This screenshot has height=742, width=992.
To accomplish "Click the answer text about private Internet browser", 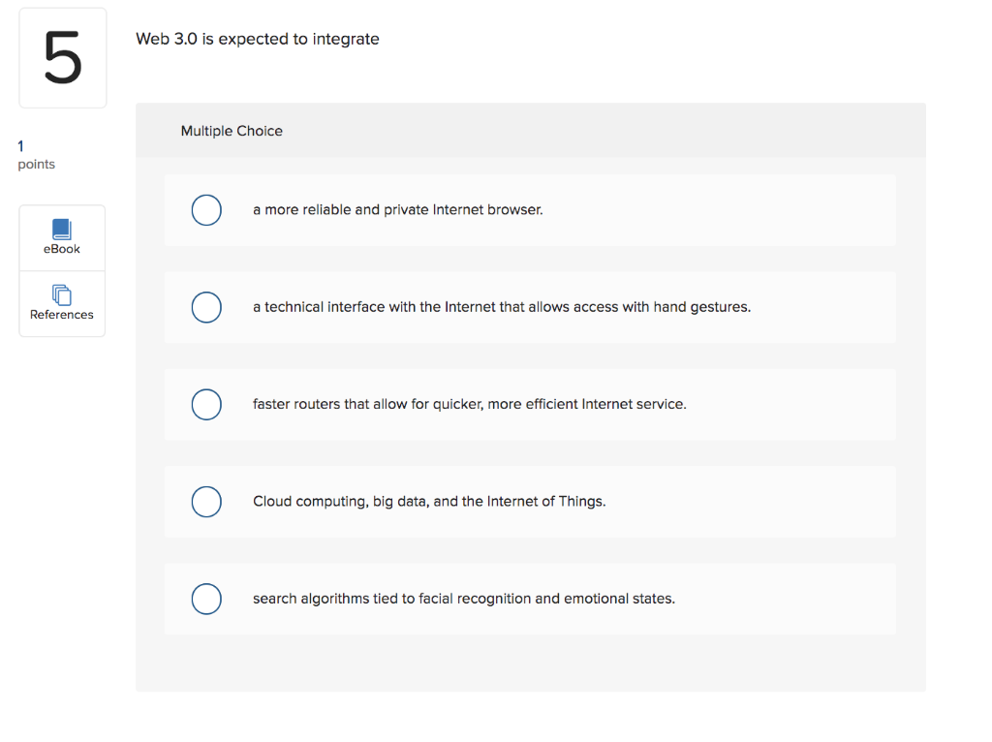I will click(x=397, y=209).
